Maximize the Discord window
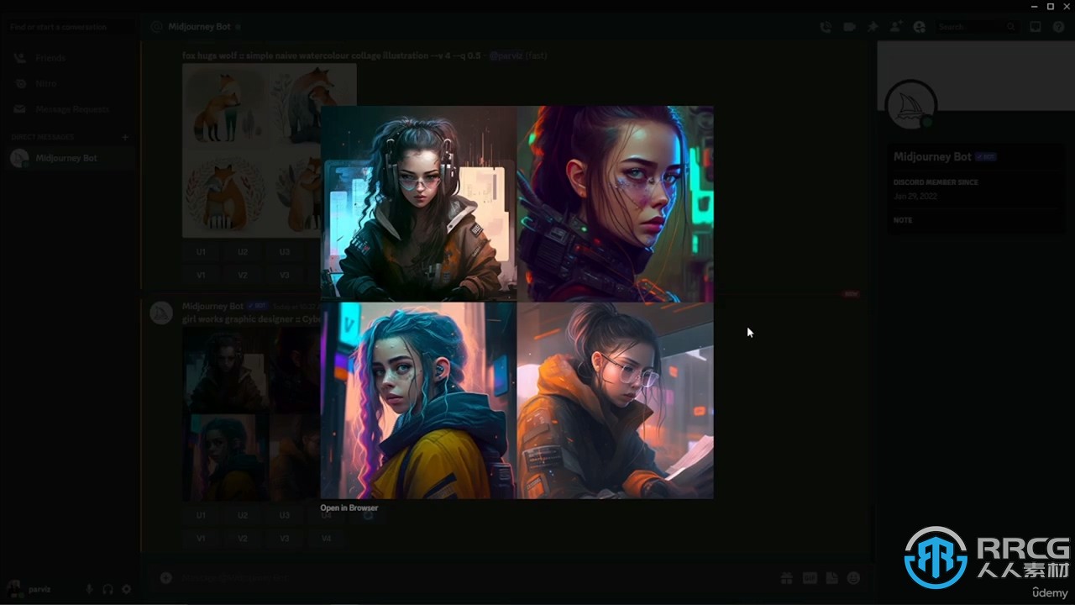1075x605 pixels. point(1050,6)
